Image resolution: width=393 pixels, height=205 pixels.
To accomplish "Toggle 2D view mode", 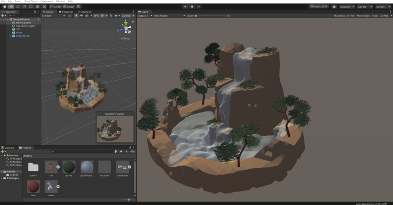I will [69, 15].
